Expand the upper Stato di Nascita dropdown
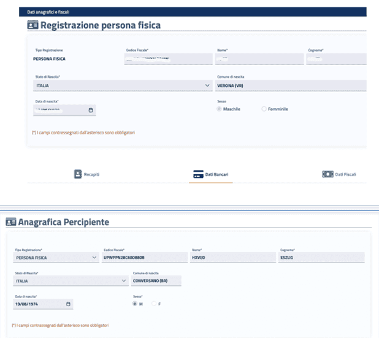The height and width of the screenshot is (338, 379). click(207, 85)
